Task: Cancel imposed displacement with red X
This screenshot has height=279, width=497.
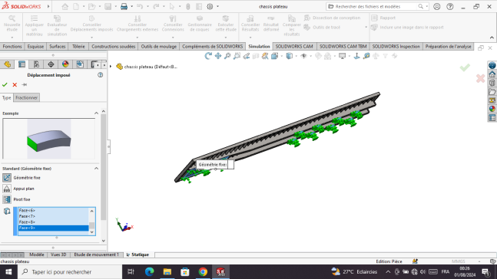Action: (15, 84)
